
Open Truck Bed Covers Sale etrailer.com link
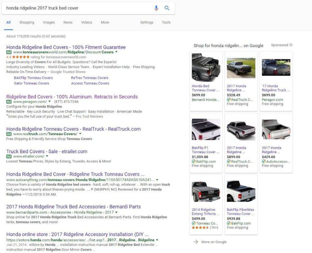pos(47,151)
